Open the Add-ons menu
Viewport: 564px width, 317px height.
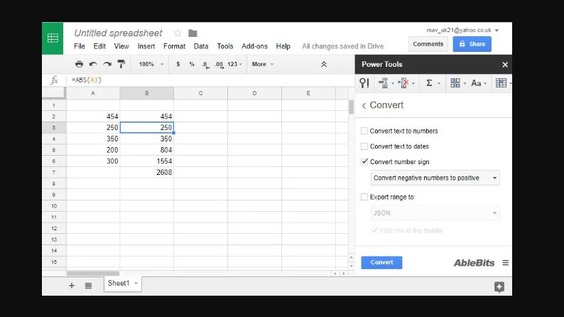point(254,46)
